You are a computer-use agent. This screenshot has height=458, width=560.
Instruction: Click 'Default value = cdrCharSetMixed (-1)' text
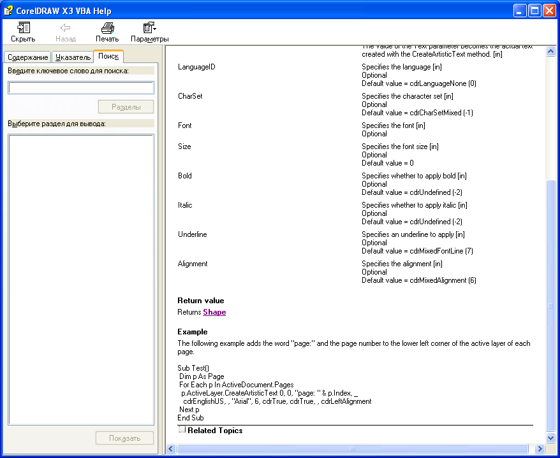[418, 113]
